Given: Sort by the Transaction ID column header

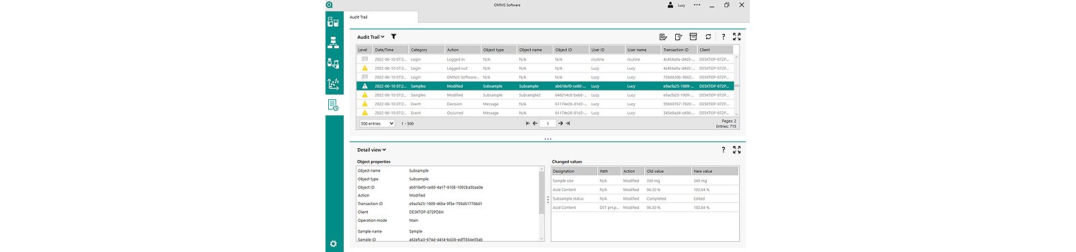Looking at the screenshot, I should coord(679,50).
